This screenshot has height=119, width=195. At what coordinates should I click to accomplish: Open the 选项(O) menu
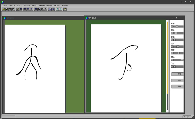[49, 5]
